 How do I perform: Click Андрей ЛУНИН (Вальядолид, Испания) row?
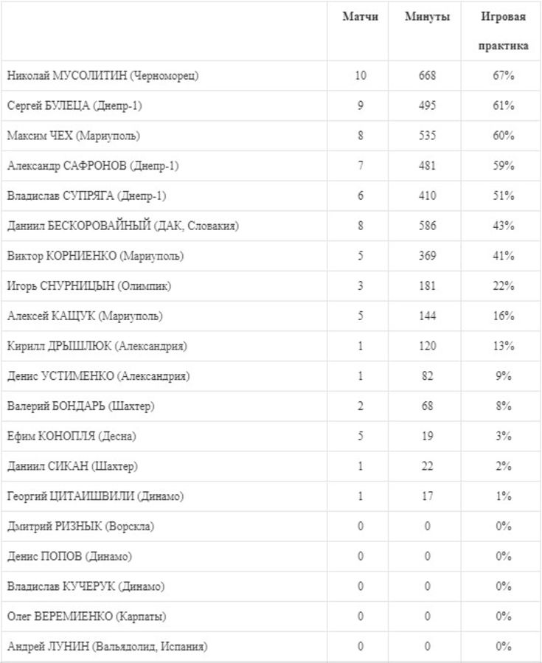[107, 647]
